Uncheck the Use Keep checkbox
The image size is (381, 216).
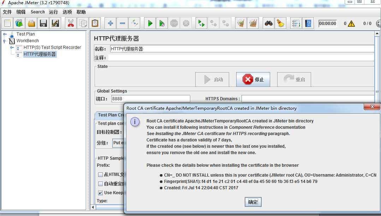[100, 193]
